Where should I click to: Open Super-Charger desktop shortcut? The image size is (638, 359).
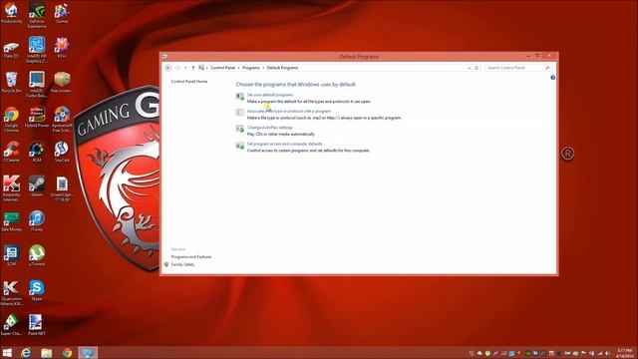coord(11,325)
